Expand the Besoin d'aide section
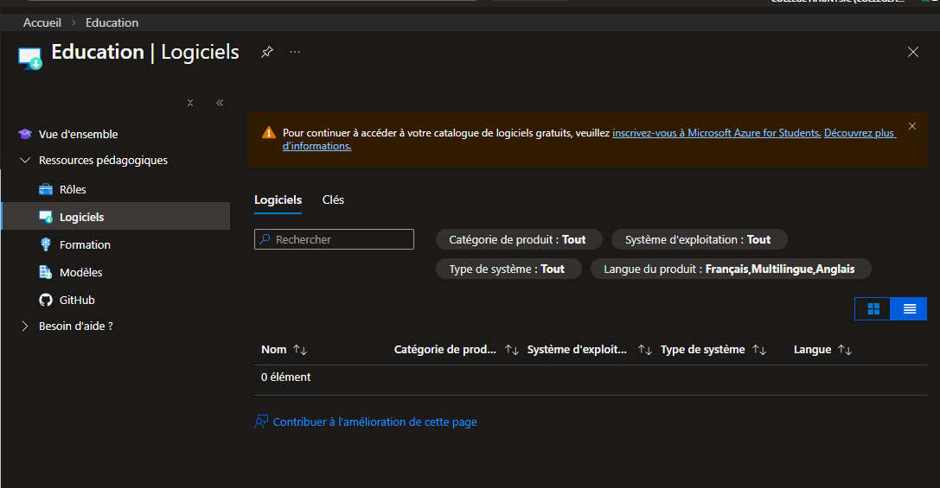Viewport: 940px width, 488px height. (24, 326)
